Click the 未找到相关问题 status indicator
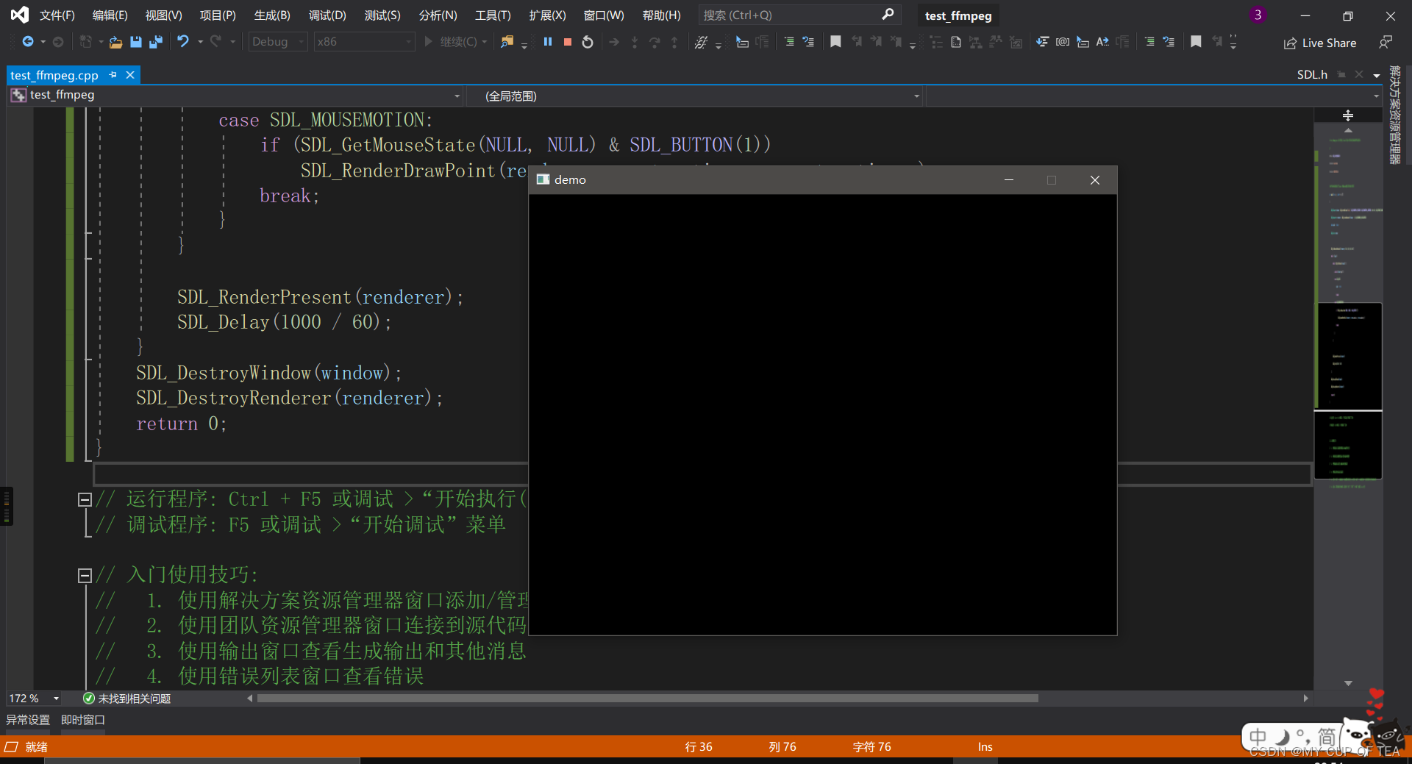Viewport: 1412px width, 764px height. pyautogui.click(x=126, y=699)
